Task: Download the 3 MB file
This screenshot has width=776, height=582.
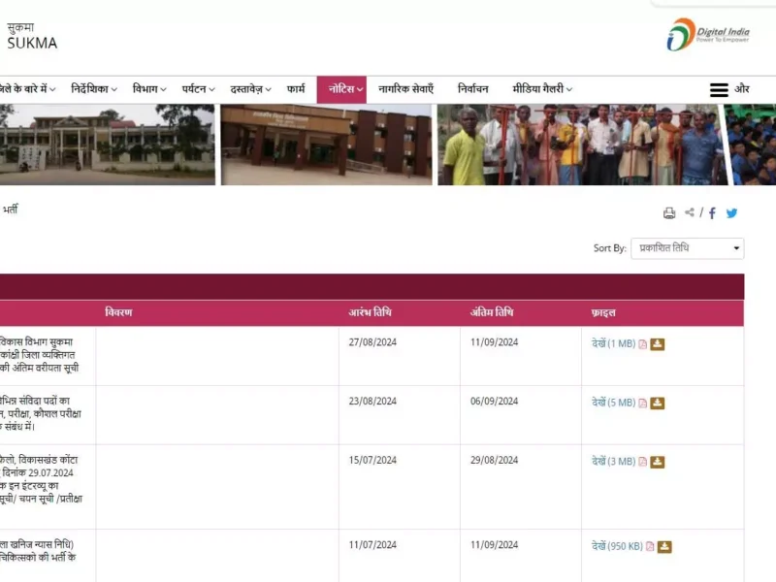Action: 658,462
